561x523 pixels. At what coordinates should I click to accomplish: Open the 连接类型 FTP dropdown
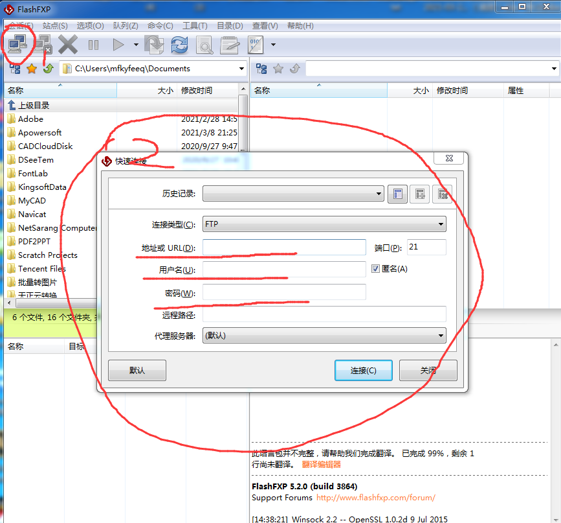pos(325,224)
